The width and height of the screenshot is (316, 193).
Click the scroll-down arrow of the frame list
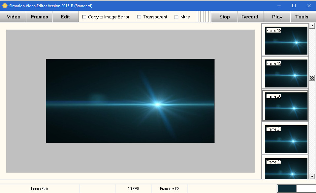click(312, 176)
